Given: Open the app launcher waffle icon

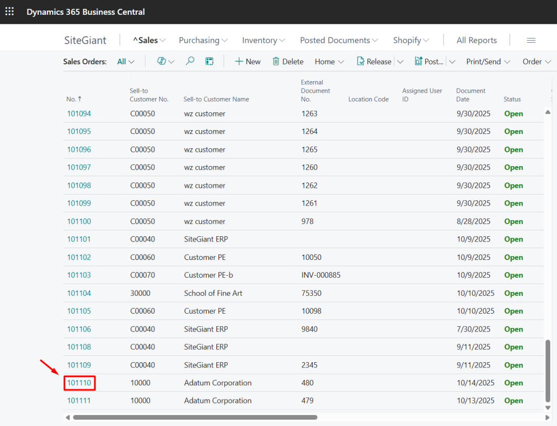Looking at the screenshot, I should point(9,12).
